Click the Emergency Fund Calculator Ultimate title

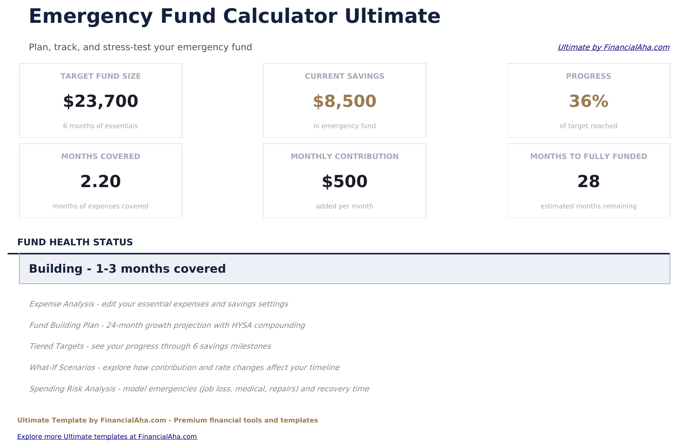point(235,16)
